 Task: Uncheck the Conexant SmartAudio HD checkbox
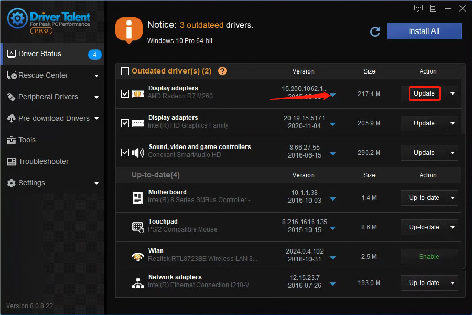(125, 153)
